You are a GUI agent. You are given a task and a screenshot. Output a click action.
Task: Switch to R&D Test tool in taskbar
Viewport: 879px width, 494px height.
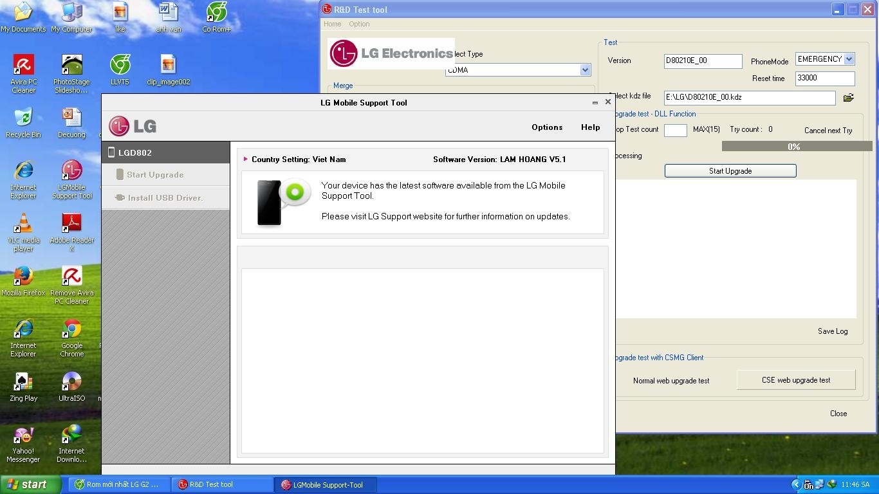coord(222,485)
